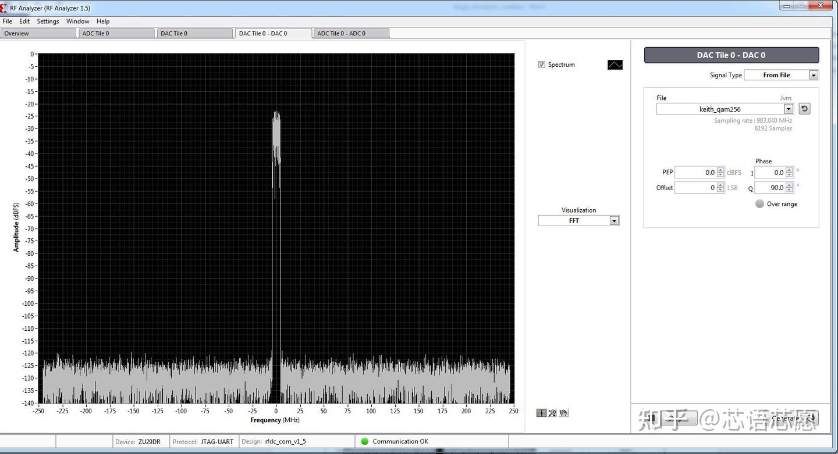Click the Over range indicator LED

[x=759, y=204]
